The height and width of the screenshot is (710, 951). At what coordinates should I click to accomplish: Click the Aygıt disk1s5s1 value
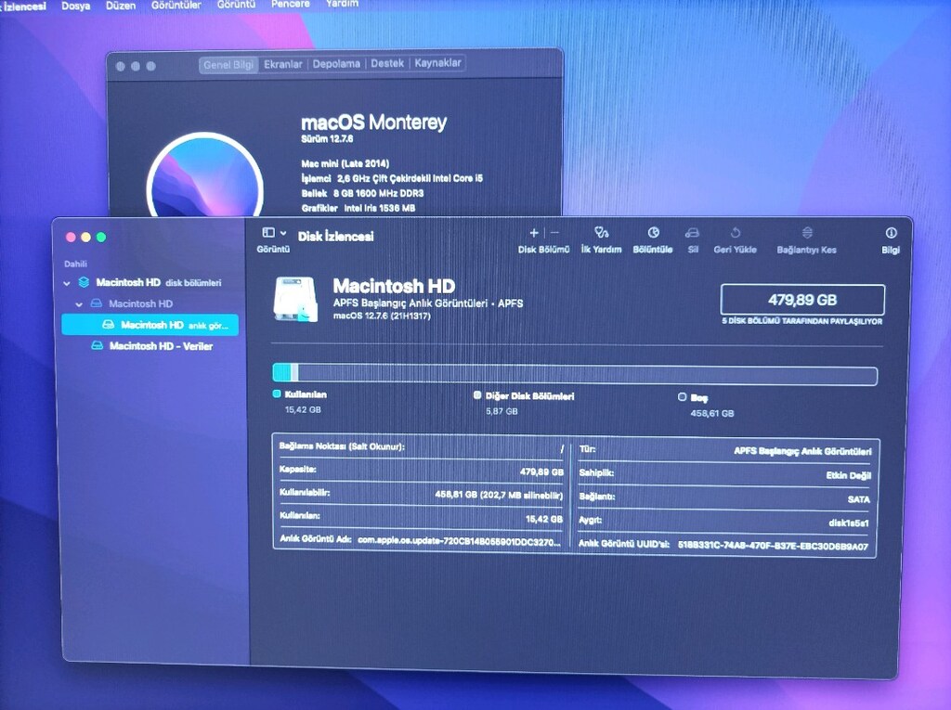[849, 523]
